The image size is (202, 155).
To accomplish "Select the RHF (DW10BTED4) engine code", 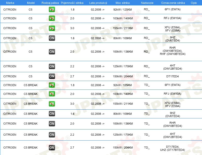I will (x=173, y=54).
